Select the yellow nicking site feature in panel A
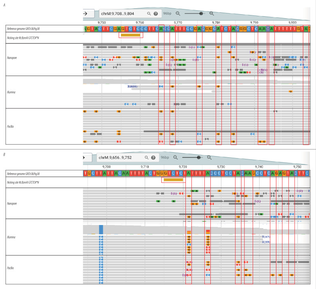 (x=131, y=35)
